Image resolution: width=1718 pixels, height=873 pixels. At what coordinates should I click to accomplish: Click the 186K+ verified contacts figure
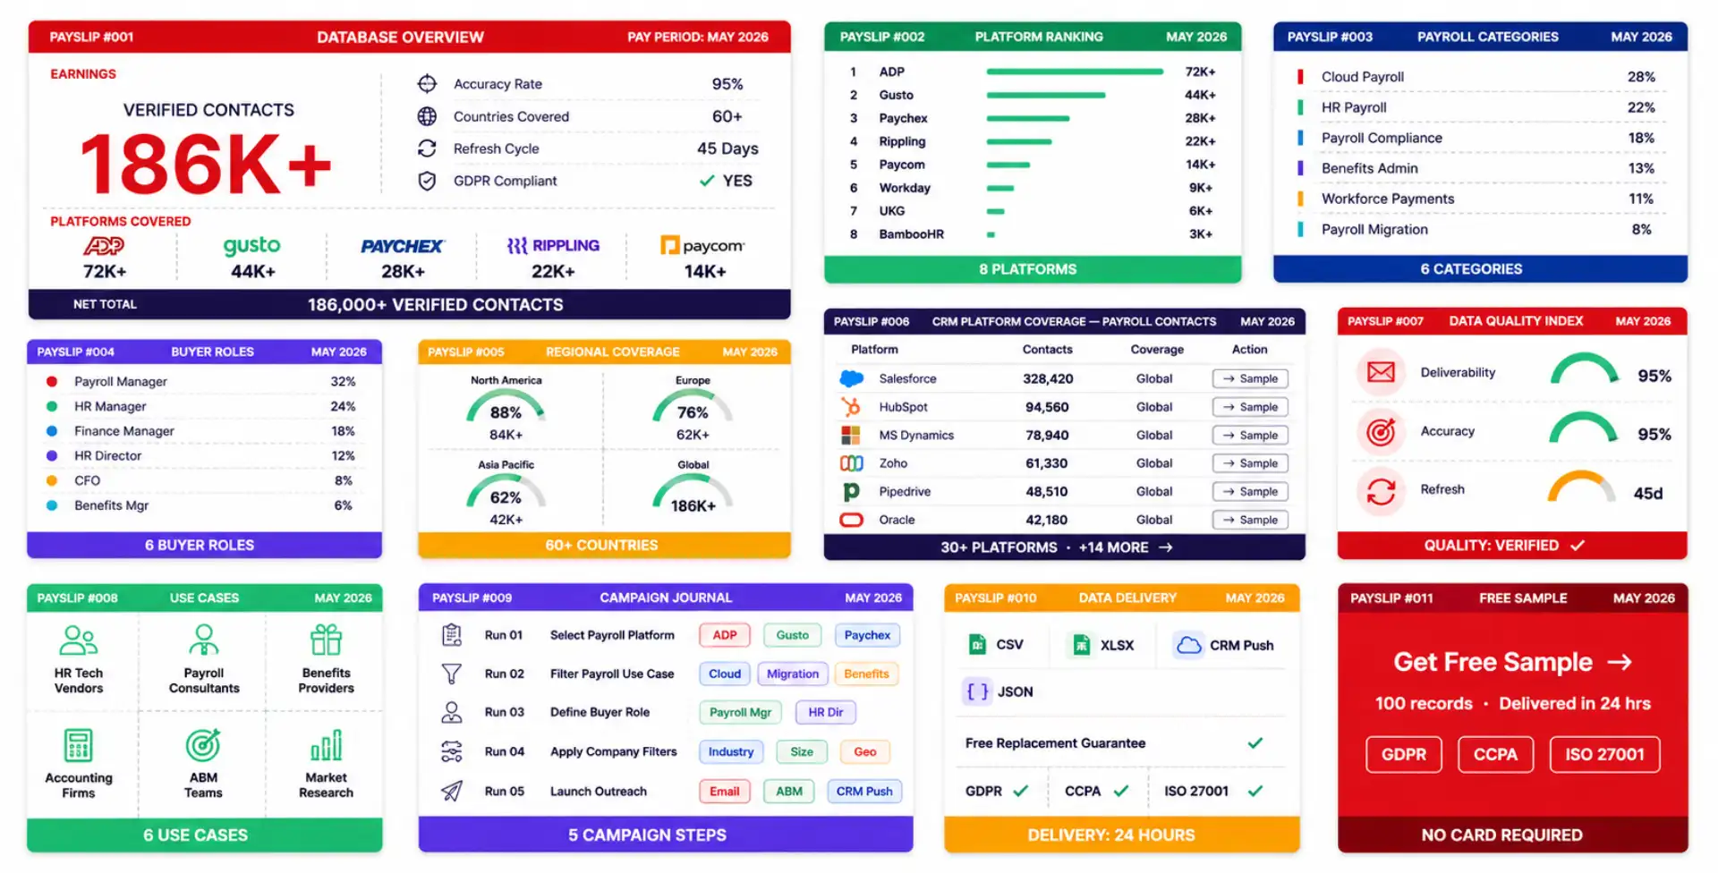coord(206,164)
